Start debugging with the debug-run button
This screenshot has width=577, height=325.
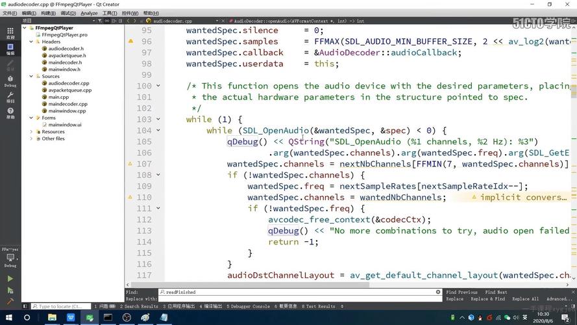point(10,290)
